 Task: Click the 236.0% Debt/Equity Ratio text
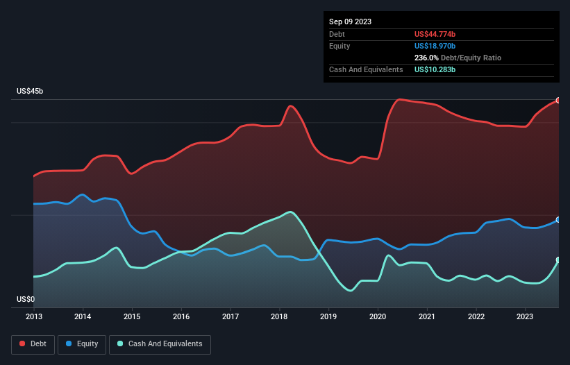[458, 58]
